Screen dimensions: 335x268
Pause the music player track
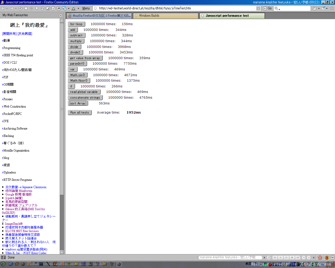[286, 258]
